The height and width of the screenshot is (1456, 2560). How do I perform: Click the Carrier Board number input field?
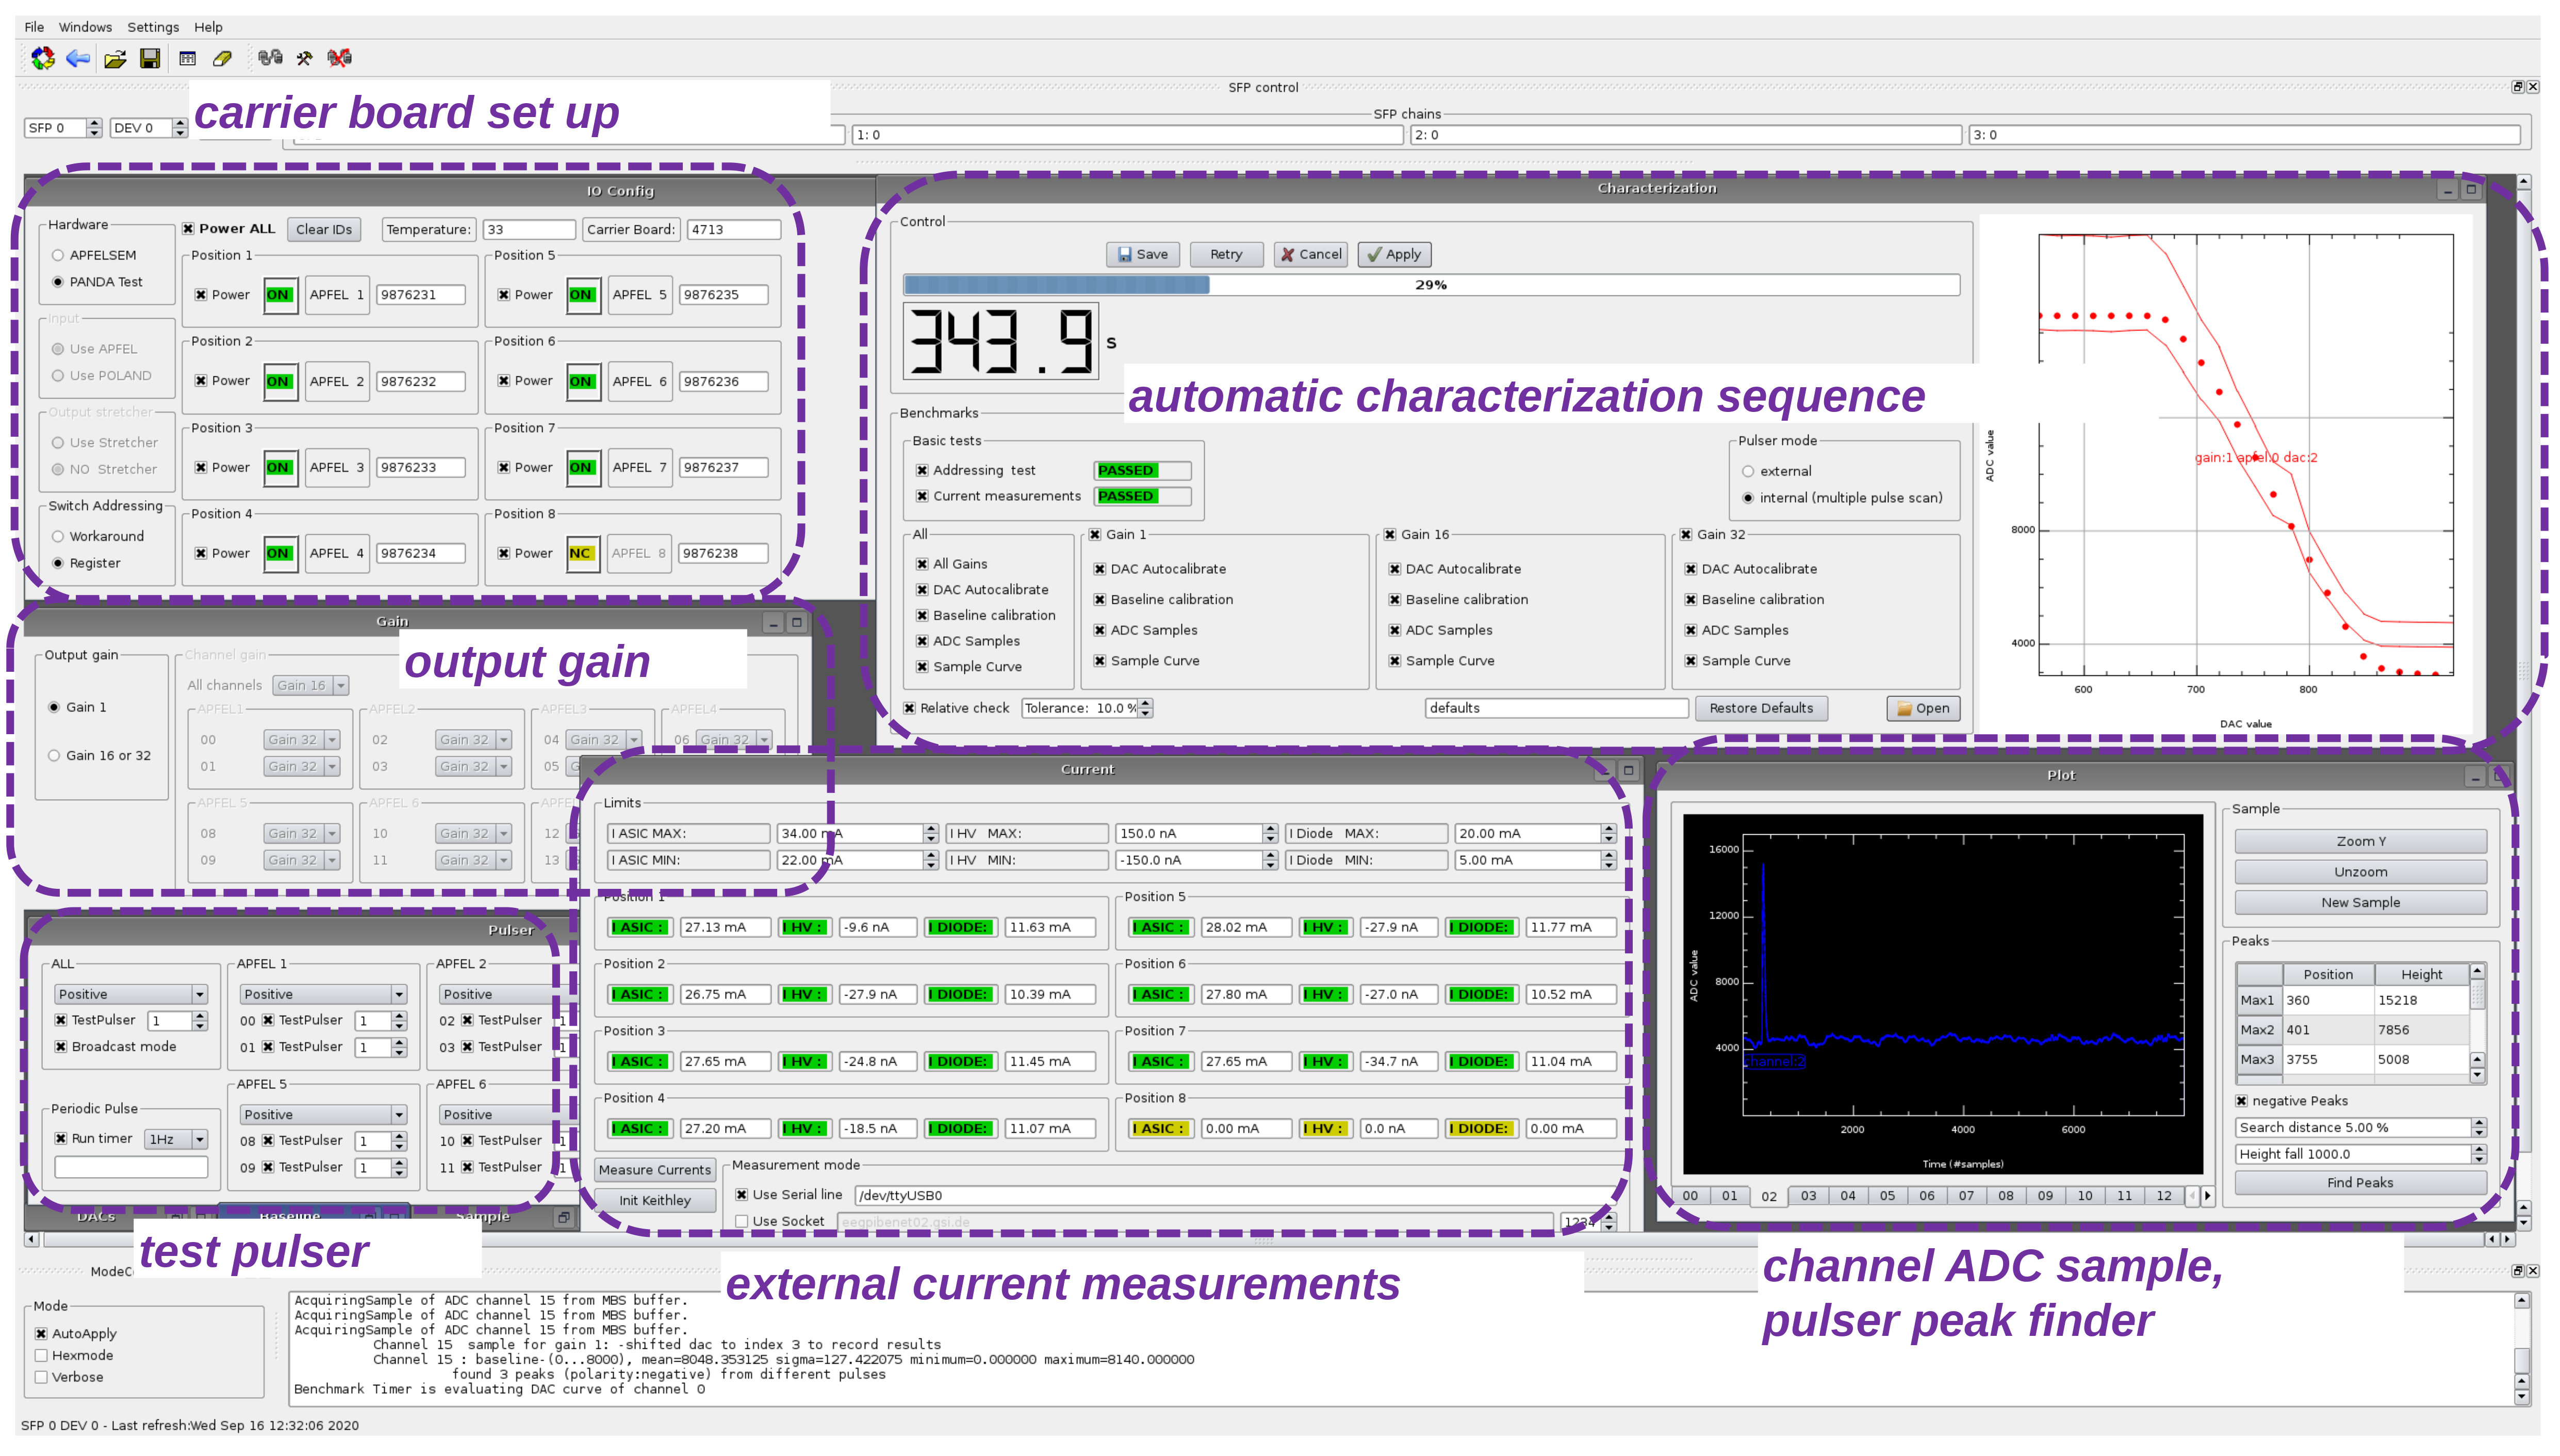(x=733, y=229)
